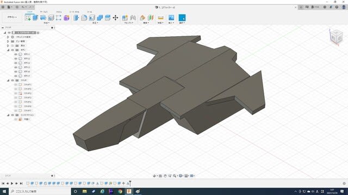The width and height of the screenshot is (348, 195).
Task: Select the Move/Copy cross-arrows tool
Action: click(115, 18)
